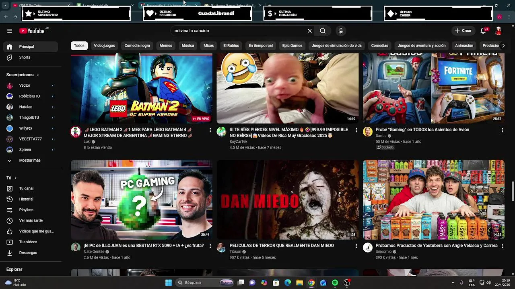The image size is (515, 289).
Task: Open the YouTube hamburger guide menu
Action: 10,31
